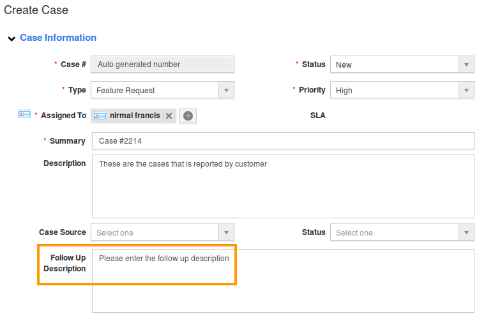Click the Case # auto generated number field
Viewport: 486px width, 316px height.
[x=162, y=64]
